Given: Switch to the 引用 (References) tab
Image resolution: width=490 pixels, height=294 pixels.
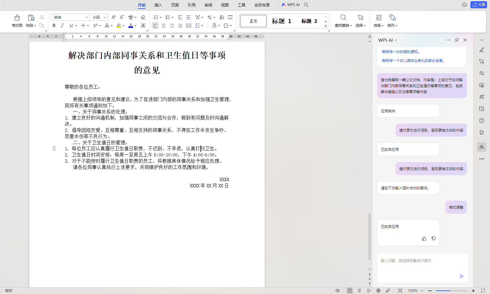Looking at the screenshot, I should 192,5.
